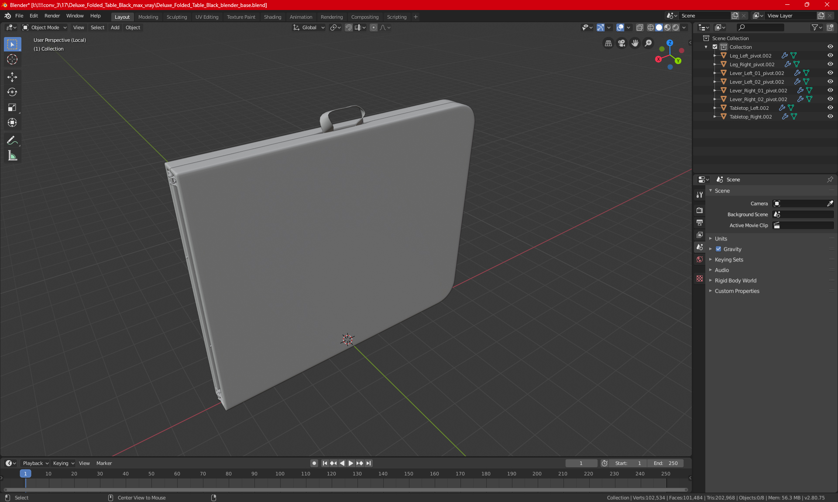Open the View Layer properties tab
Screen dimensions: 838x502
click(x=700, y=235)
